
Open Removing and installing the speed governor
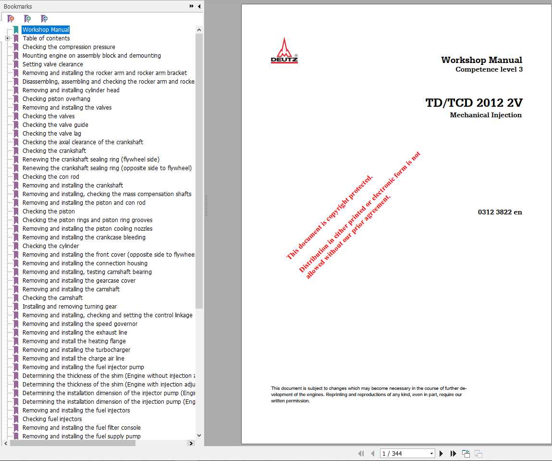80,324
